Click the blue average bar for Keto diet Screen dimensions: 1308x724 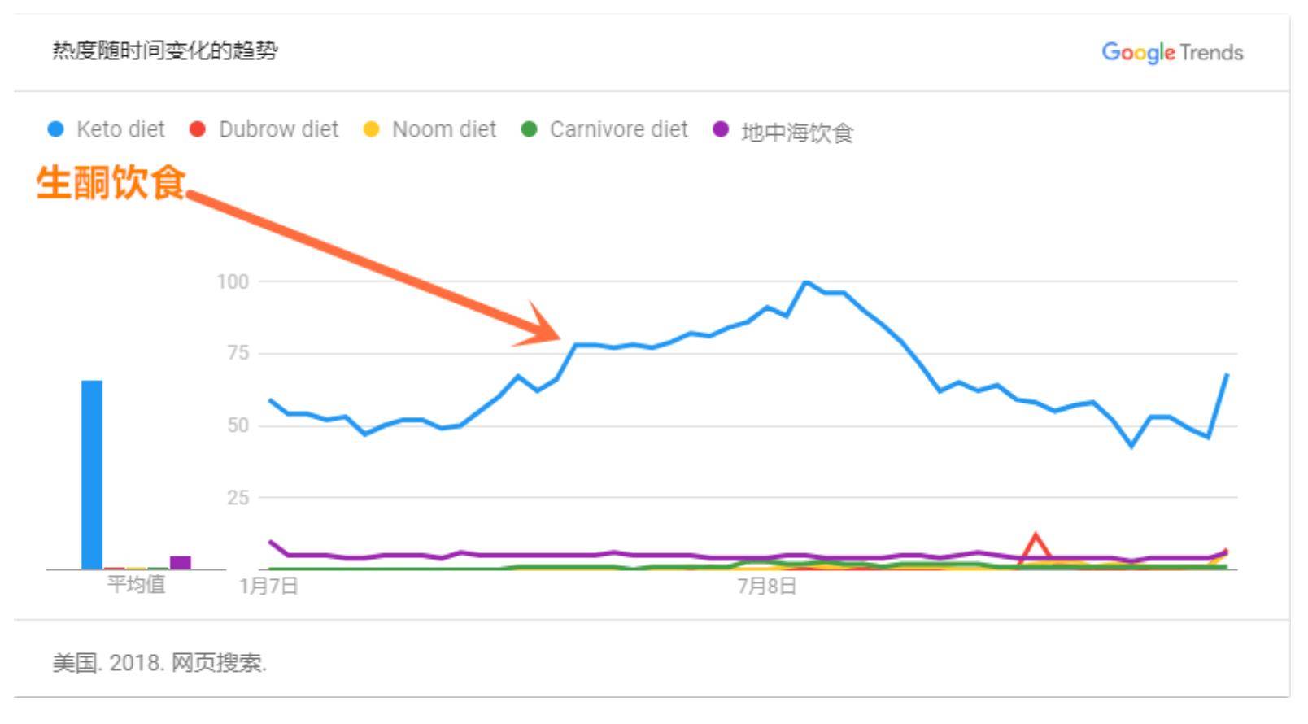tap(92, 474)
